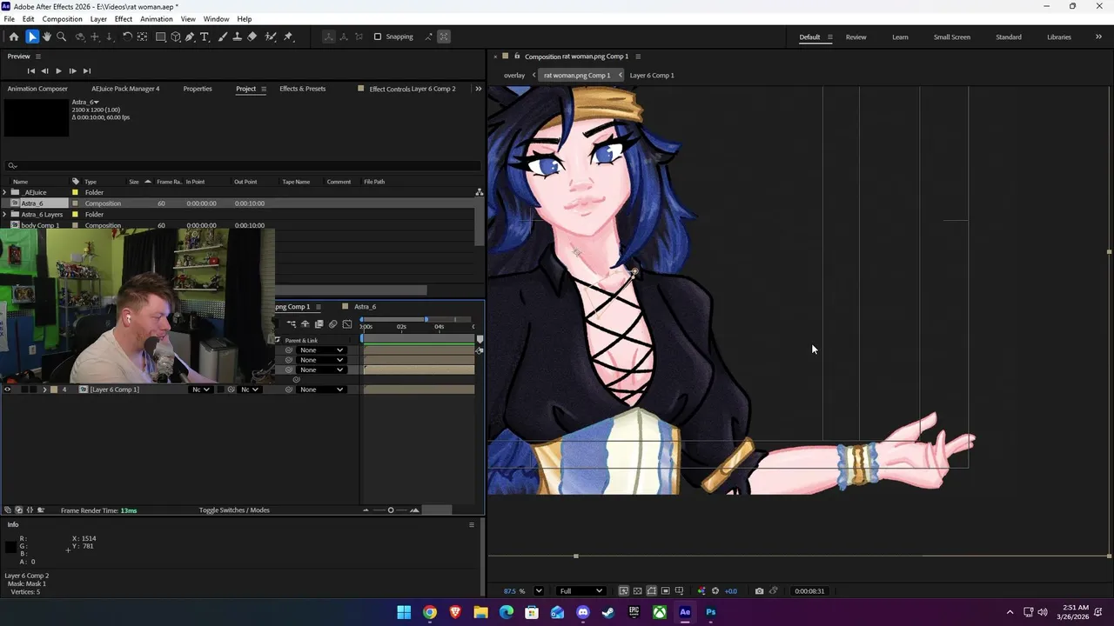Select the Eraser tool
The width and height of the screenshot is (1114, 626).
pos(252,37)
